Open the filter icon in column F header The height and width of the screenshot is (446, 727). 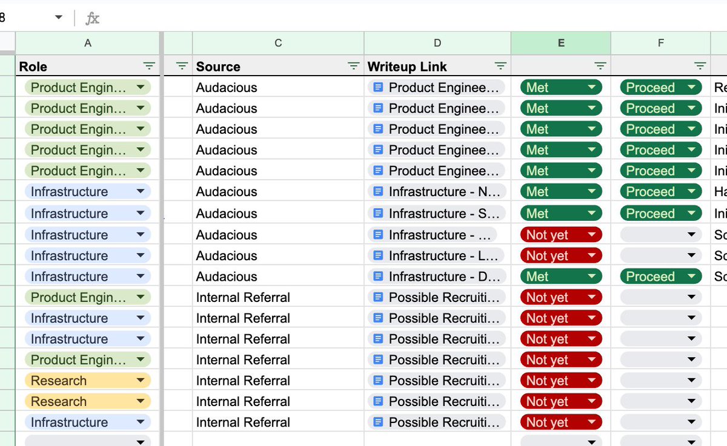click(700, 66)
